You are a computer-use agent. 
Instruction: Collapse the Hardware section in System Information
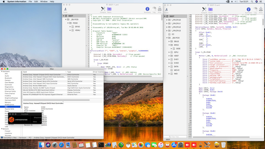coord(2,71)
